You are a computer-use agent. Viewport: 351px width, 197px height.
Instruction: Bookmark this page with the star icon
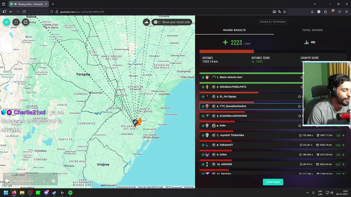(x=285, y=12)
